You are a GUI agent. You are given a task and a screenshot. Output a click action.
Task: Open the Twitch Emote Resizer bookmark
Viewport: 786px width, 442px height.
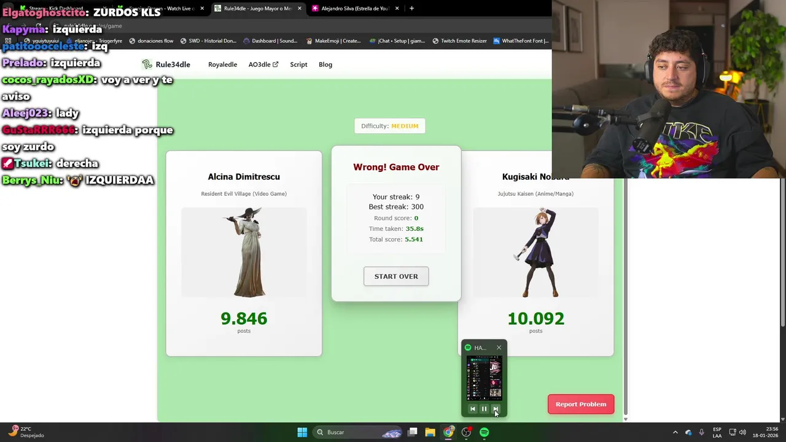pyautogui.click(x=459, y=41)
